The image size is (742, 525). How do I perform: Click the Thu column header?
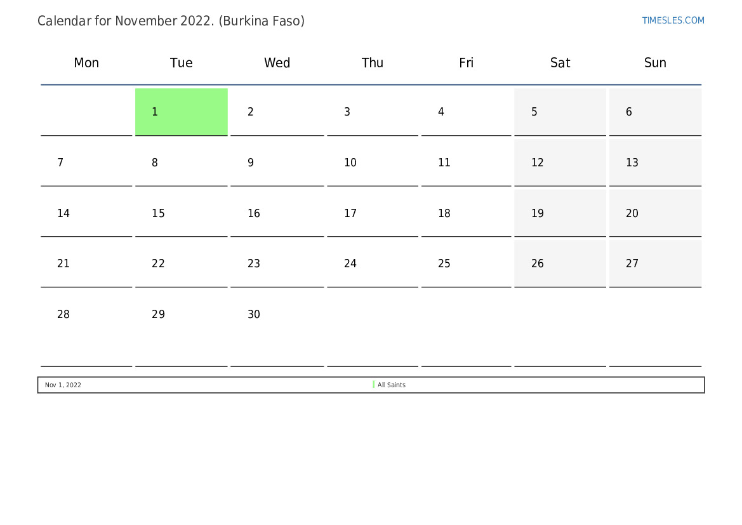373,63
